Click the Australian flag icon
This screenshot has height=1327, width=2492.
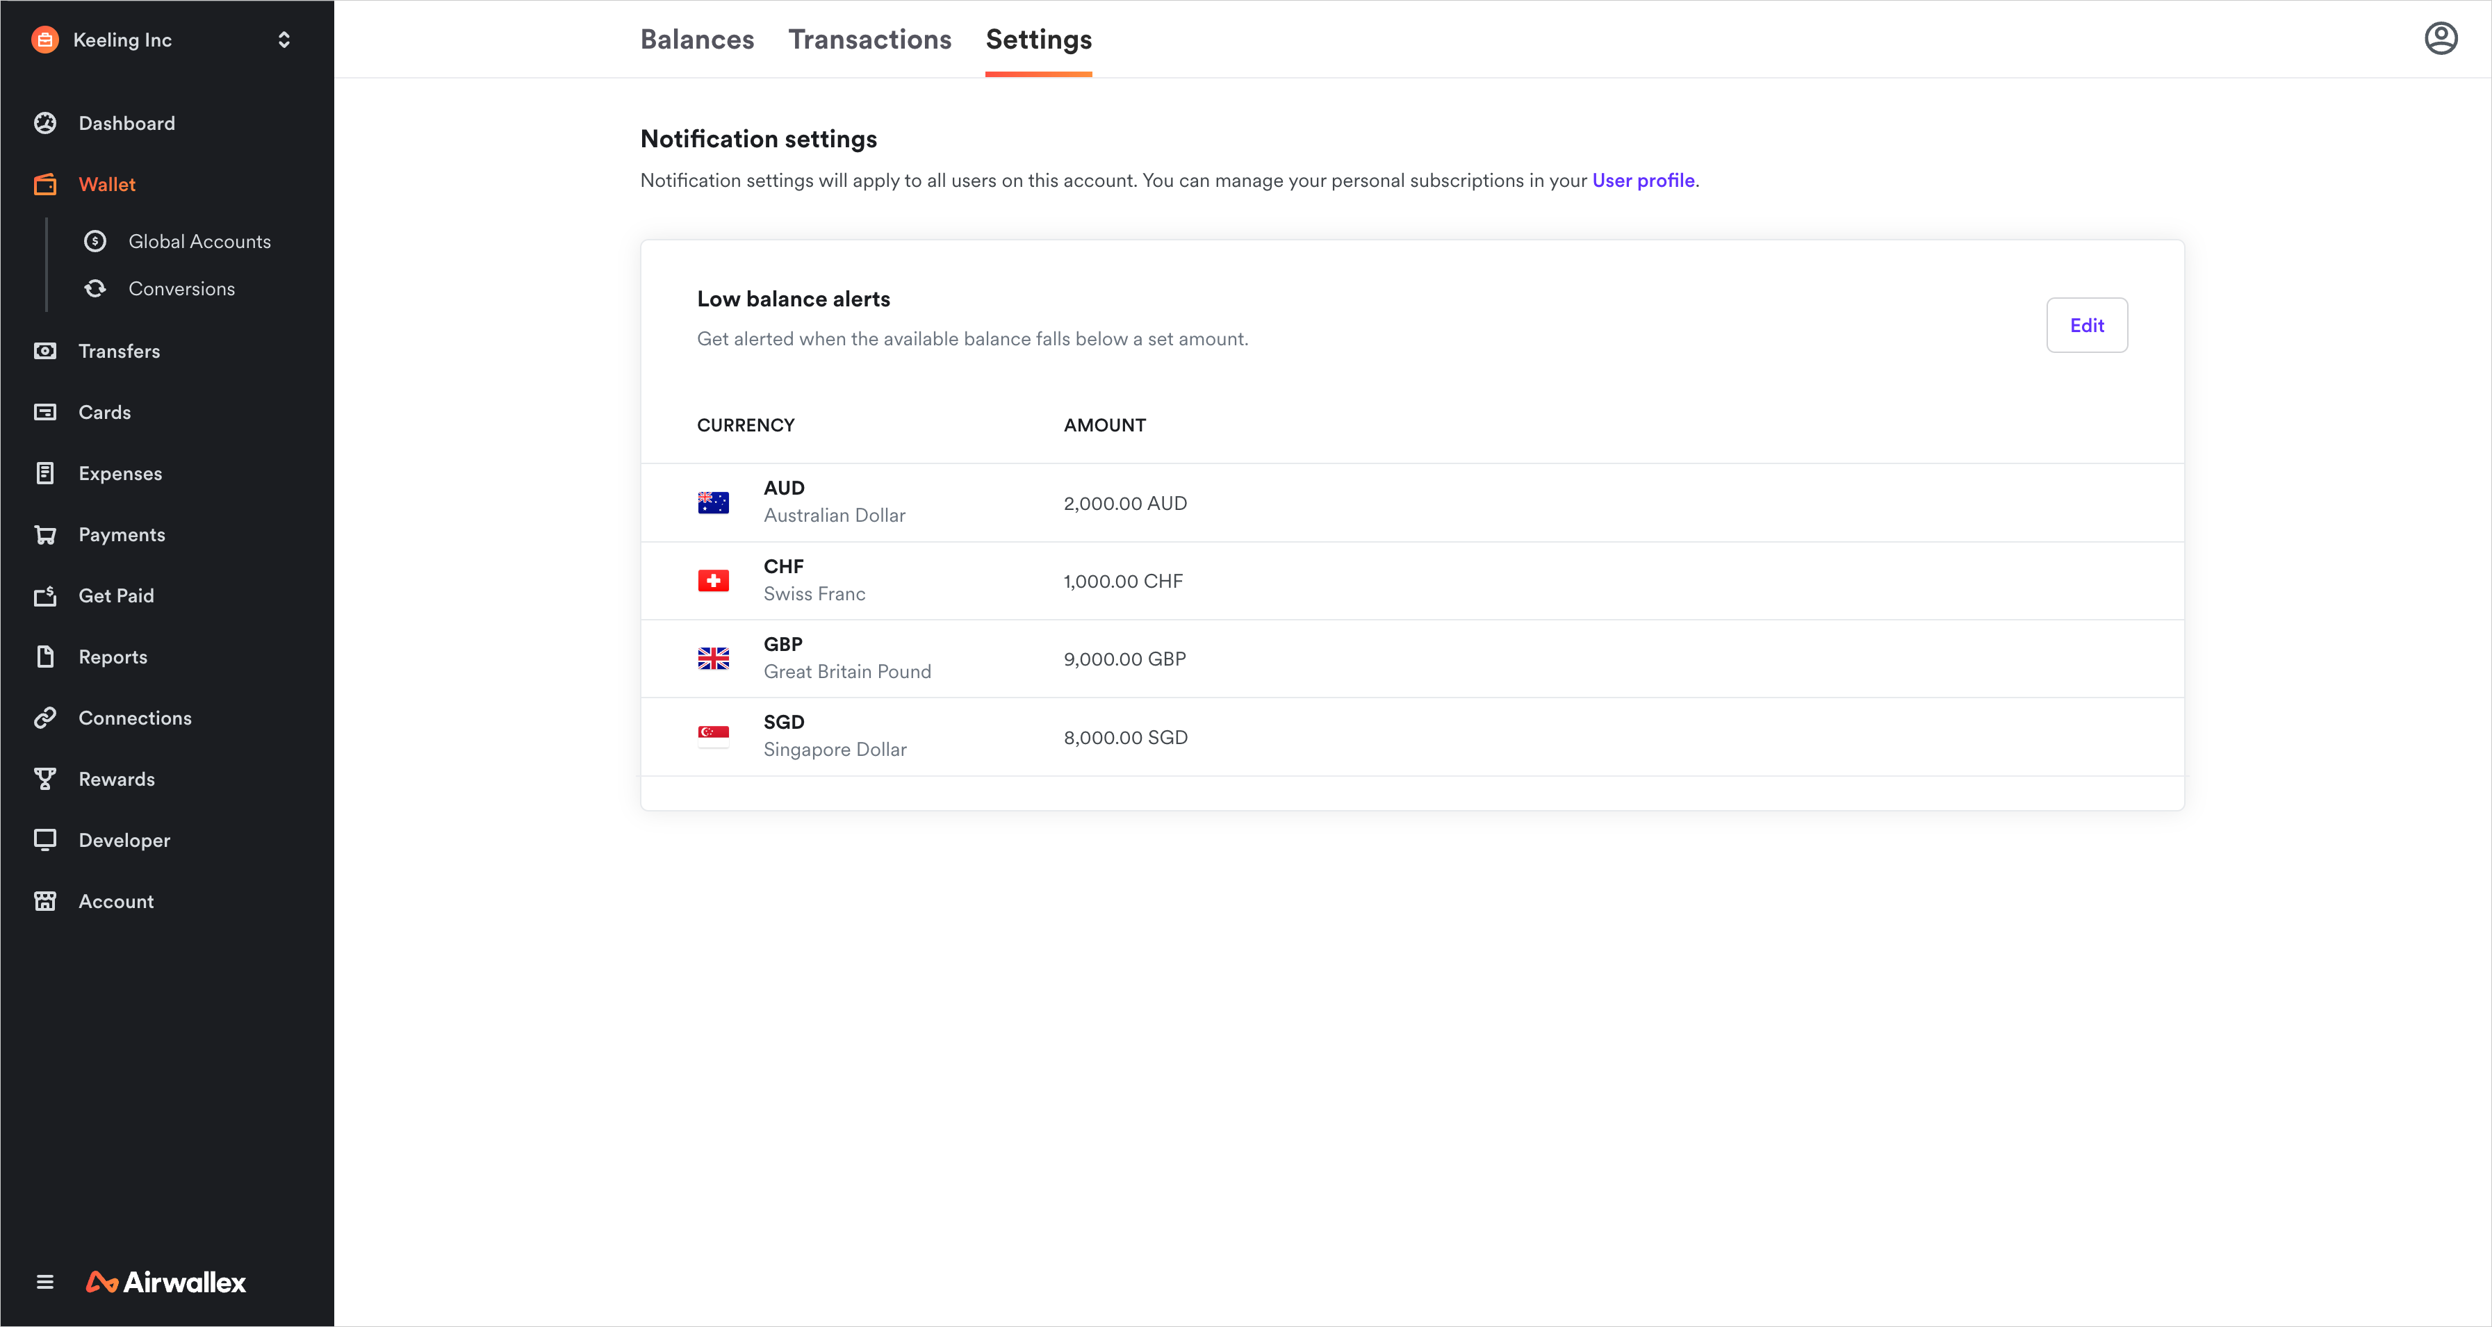713,503
